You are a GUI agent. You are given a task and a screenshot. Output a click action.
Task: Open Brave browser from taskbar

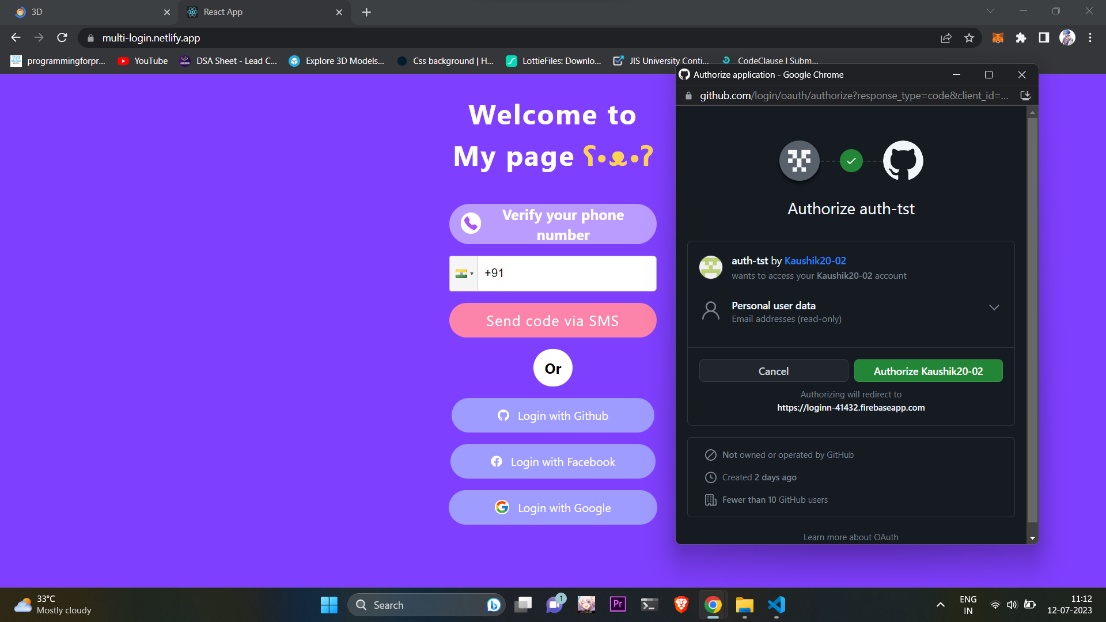[681, 605]
